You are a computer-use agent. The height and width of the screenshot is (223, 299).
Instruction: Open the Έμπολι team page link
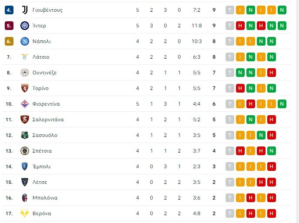pyautogui.click(x=42, y=166)
